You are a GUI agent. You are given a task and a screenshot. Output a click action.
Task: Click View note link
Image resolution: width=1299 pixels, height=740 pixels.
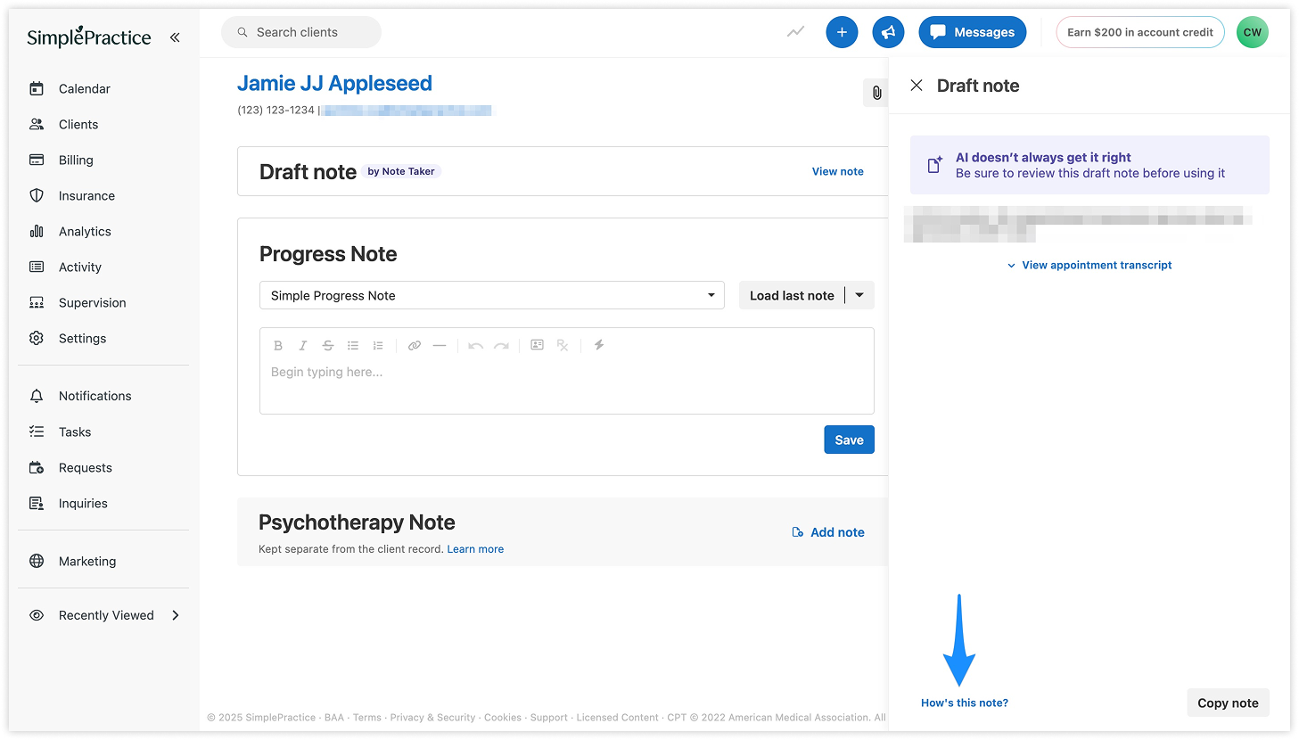pos(838,171)
